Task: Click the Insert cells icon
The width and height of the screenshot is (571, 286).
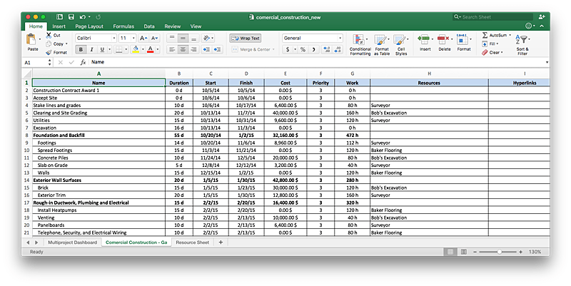Action: [423, 39]
